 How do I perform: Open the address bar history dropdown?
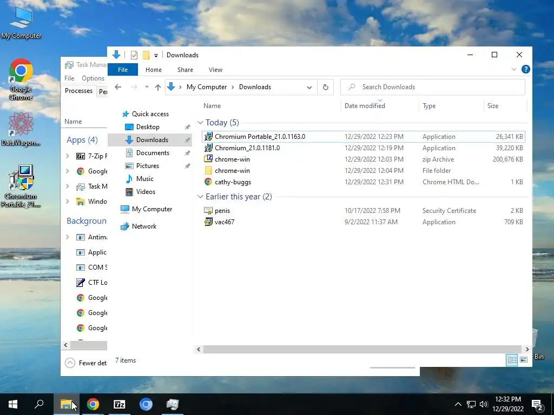[x=309, y=87]
